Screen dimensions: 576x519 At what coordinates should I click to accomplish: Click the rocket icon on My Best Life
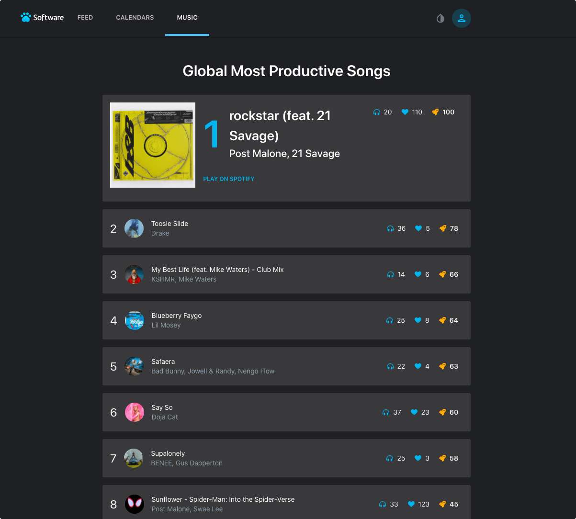pyautogui.click(x=441, y=274)
